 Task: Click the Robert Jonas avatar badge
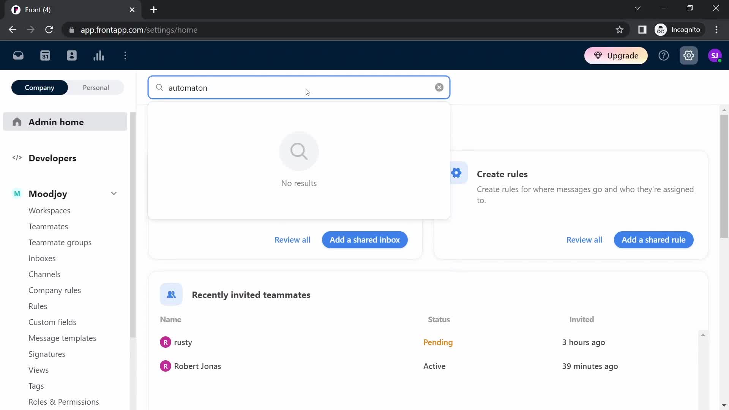(166, 366)
